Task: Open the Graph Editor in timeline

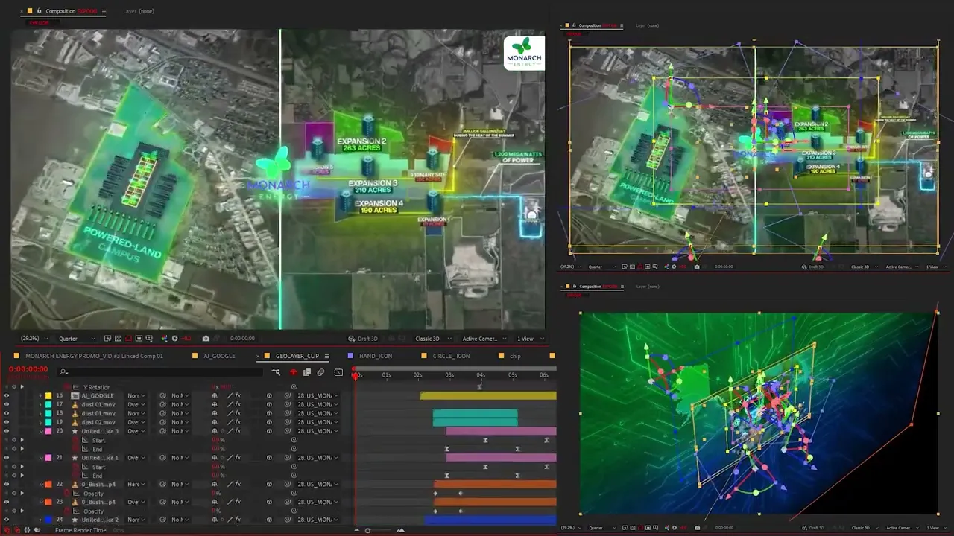Action: (x=338, y=372)
